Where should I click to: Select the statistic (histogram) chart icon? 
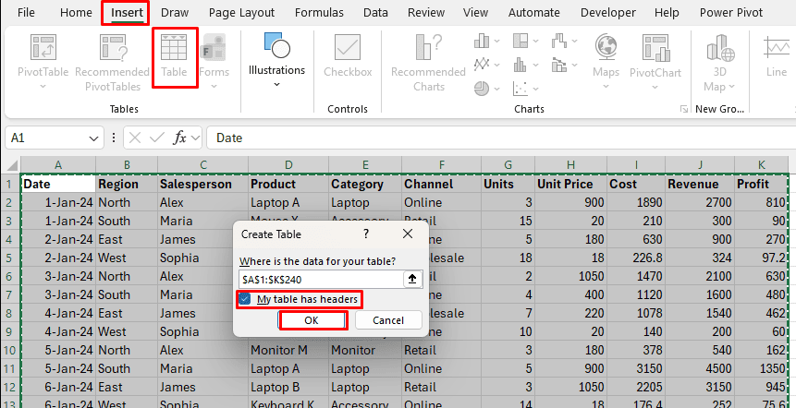click(x=520, y=65)
